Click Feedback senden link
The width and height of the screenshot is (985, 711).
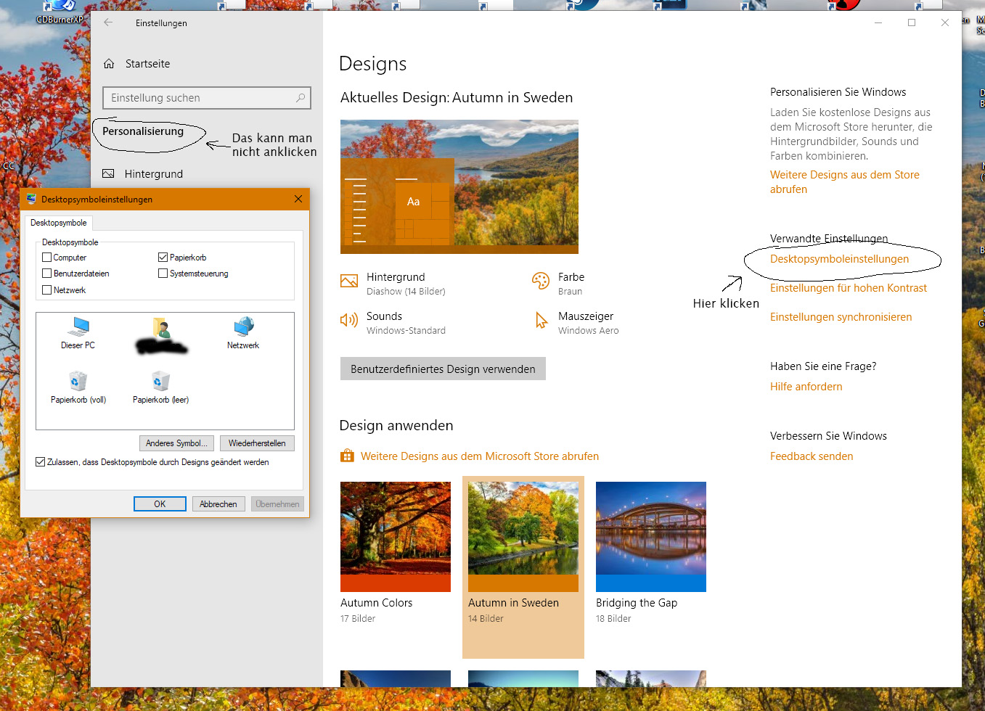pos(812,456)
